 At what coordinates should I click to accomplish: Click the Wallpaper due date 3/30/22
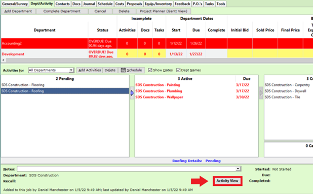pyautogui.click(x=242, y=97)
